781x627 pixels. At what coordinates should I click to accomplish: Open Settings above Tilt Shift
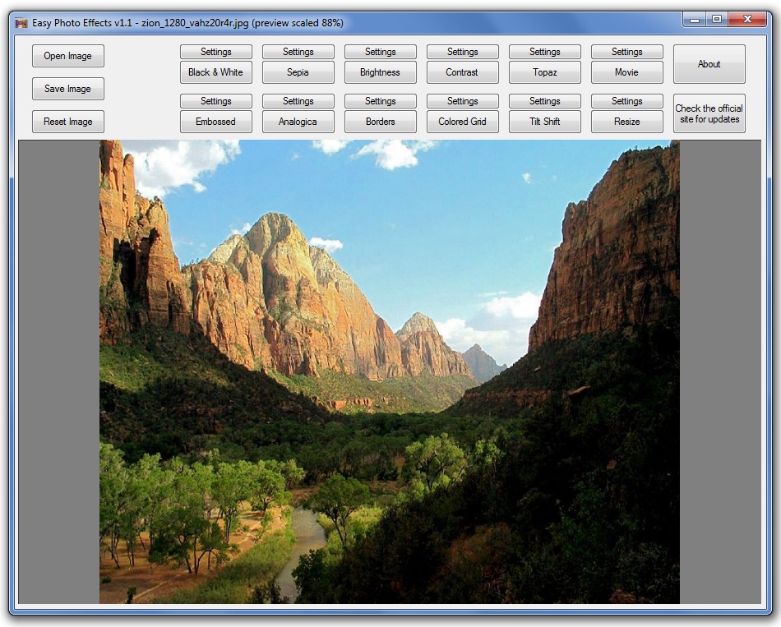click(x=544, y=101)
